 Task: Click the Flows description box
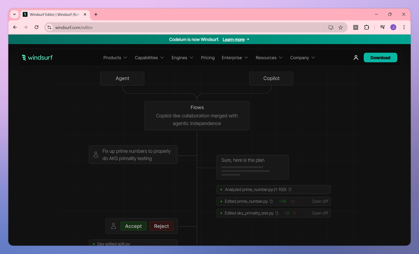coord(197,116)
